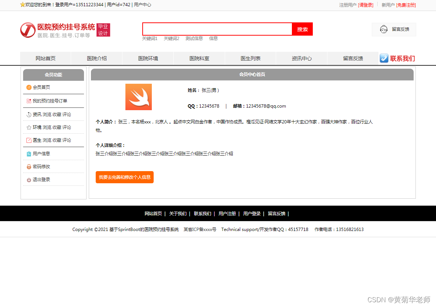Click footer link 留言反馈
The image size is (436, 307).
(x=276, y=214)
